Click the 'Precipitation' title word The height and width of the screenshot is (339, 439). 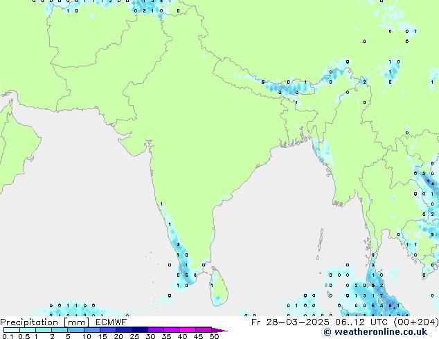[x=29, y=322]
